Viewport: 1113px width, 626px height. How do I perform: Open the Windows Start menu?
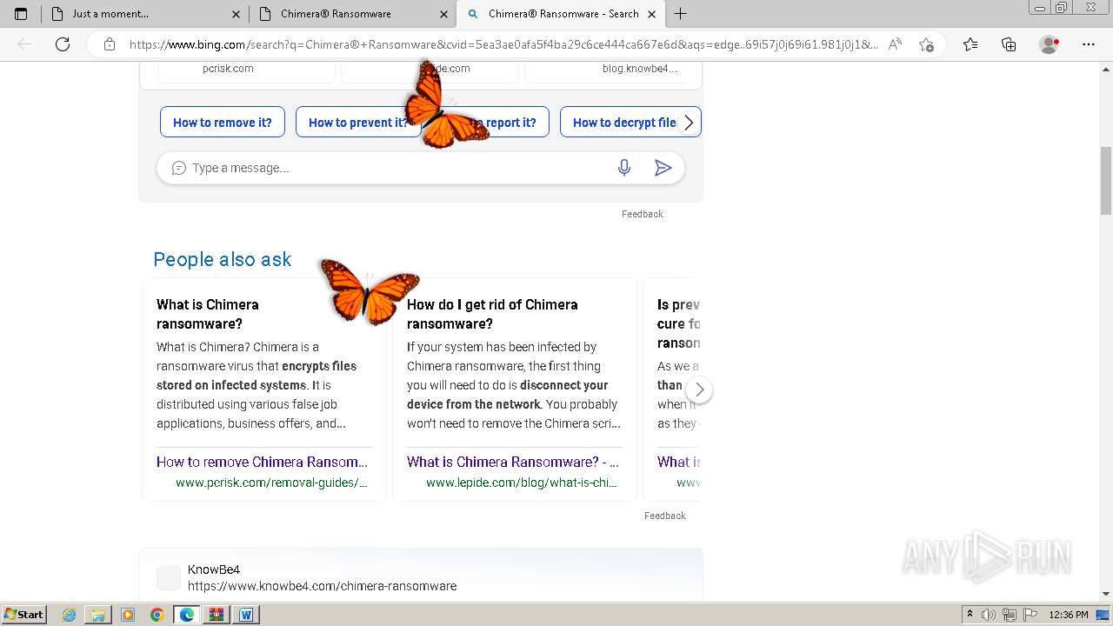coord(23,615)
